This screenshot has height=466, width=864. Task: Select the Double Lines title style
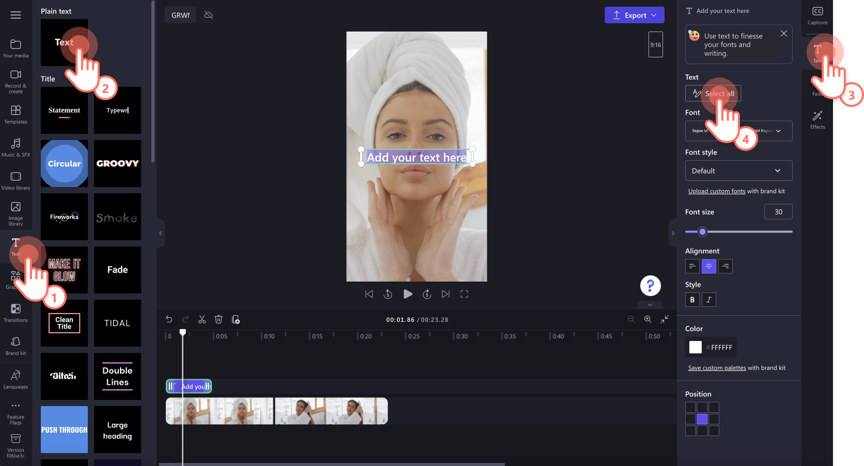tap(117, 376)
